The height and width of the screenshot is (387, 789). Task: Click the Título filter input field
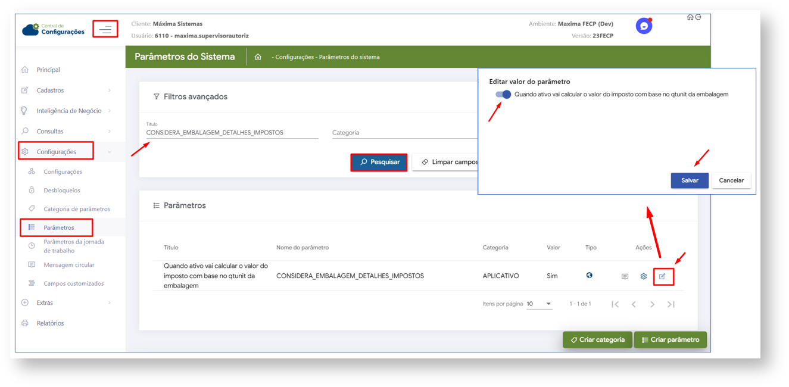tap(232, 133)
